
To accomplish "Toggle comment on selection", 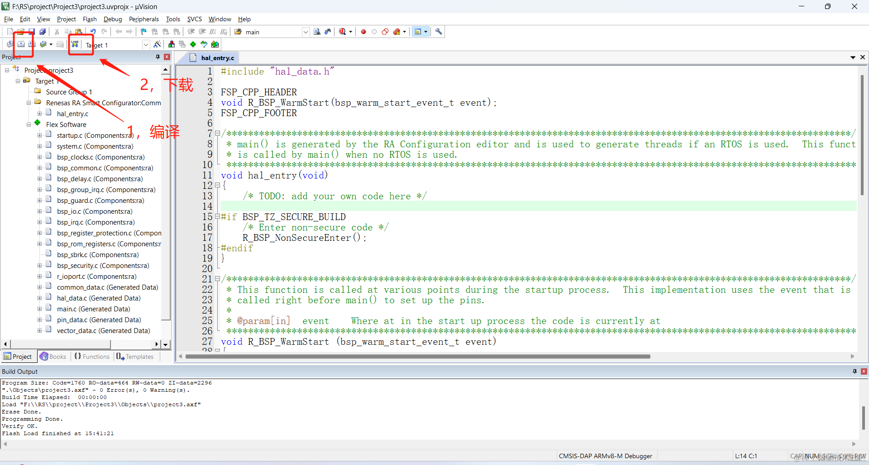I will pos(213,32).
